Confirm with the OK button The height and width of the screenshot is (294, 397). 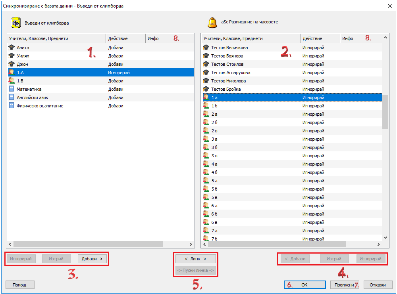pos(304,284)
